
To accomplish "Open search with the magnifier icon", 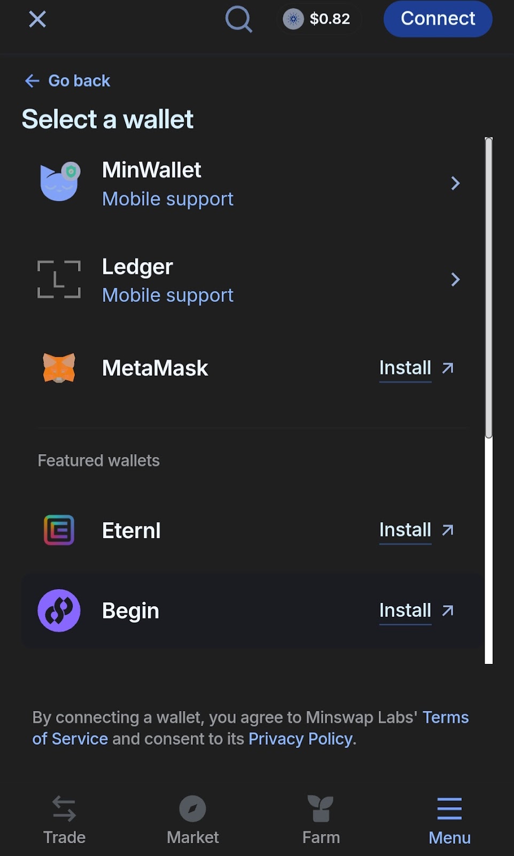I will pyautogui.click(x=239, y=19).
